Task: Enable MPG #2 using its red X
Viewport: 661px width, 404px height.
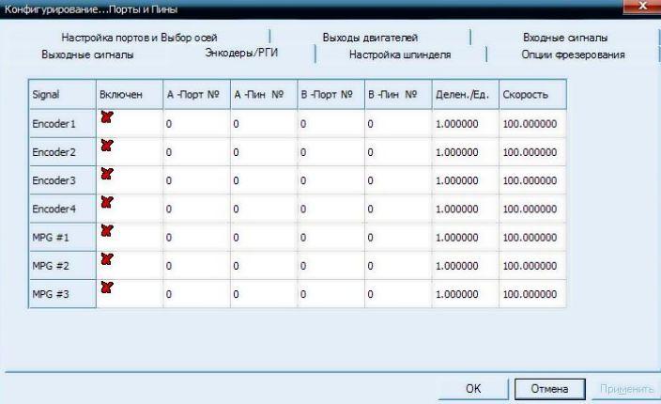Action: click(106, 258)
